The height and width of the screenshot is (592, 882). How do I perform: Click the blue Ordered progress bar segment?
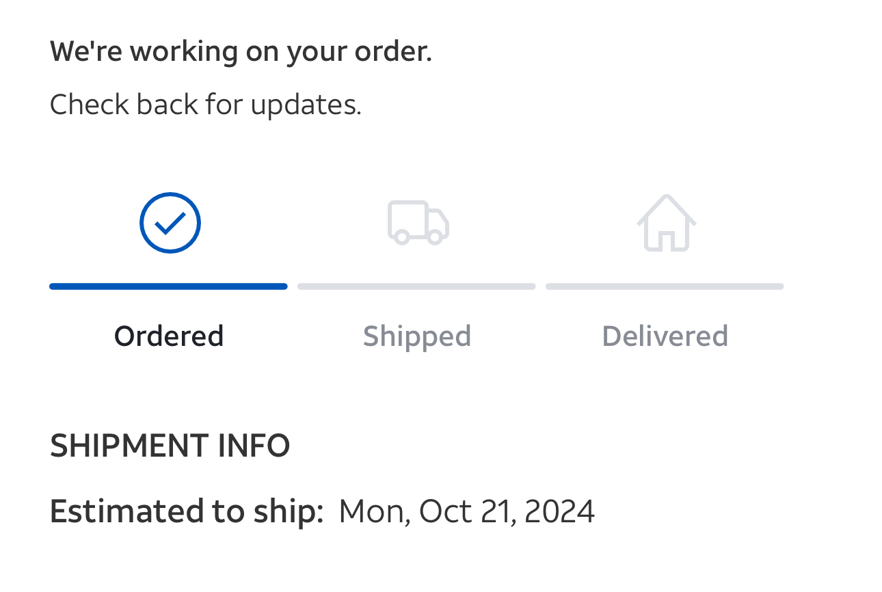[168, 286]
